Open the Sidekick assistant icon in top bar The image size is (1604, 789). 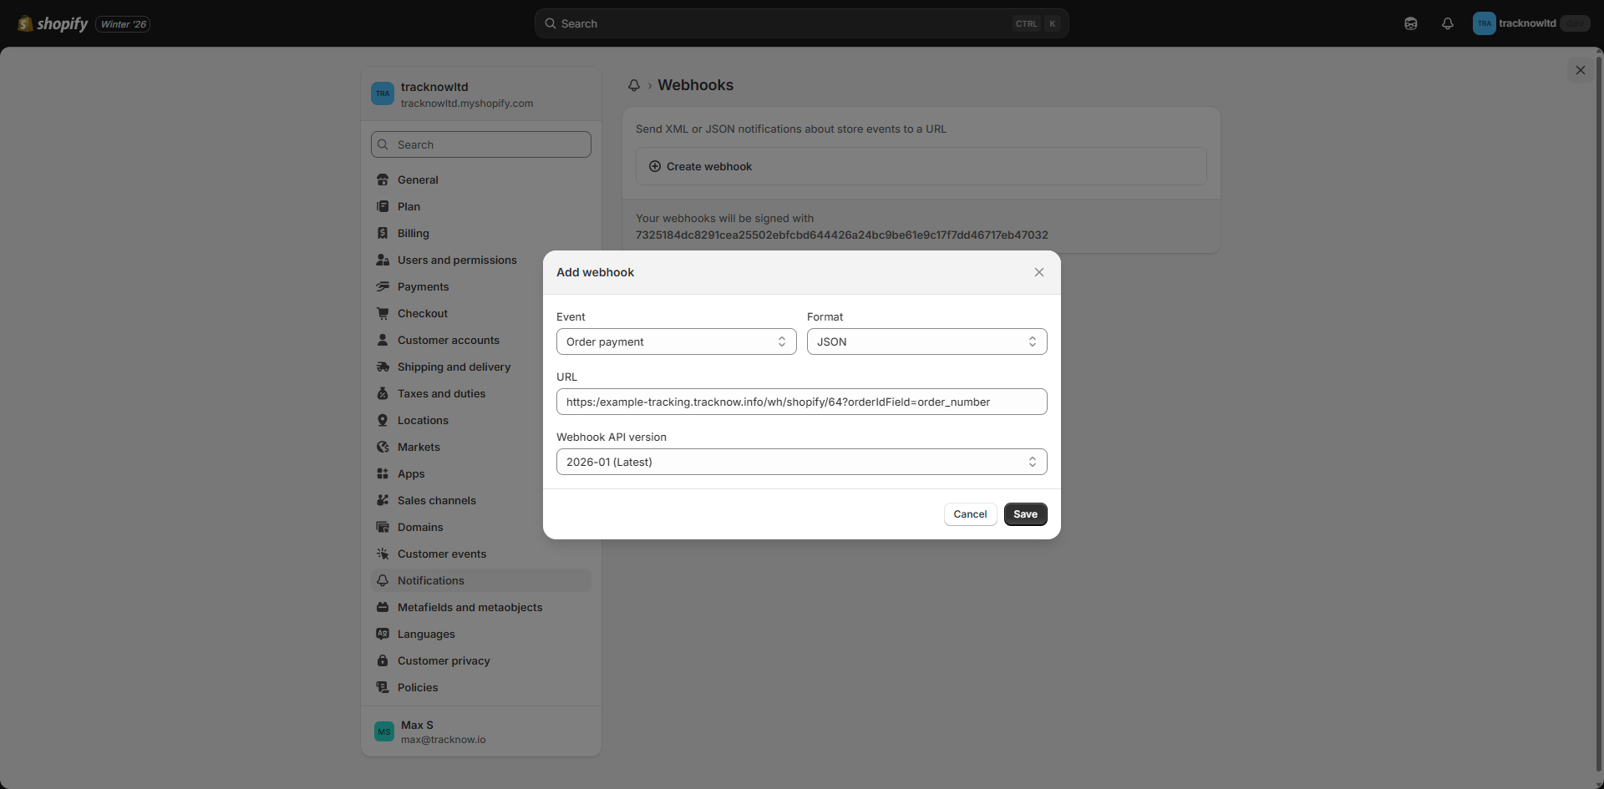(x=1411, y=23)
